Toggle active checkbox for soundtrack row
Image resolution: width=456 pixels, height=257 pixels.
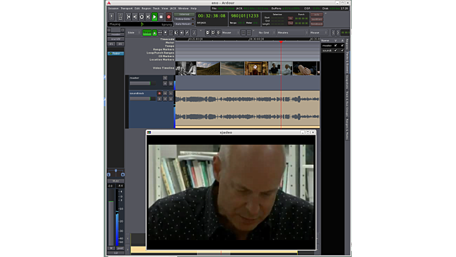tap(342, 50)
